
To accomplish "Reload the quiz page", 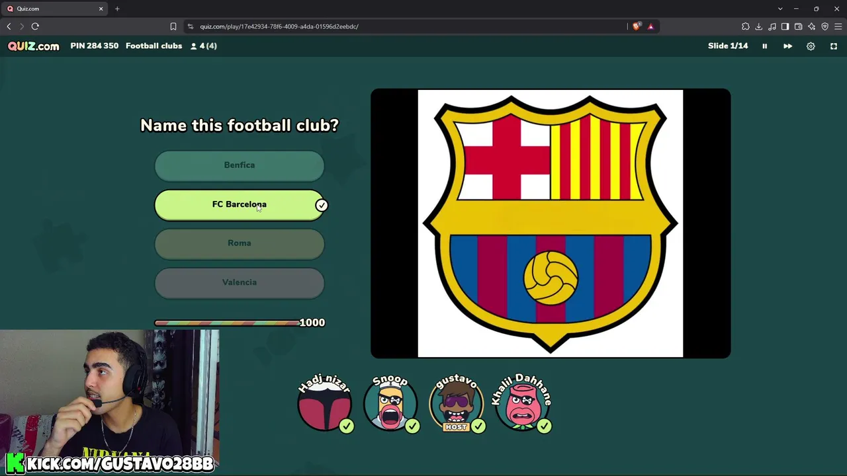I will [x=35, y=26].
